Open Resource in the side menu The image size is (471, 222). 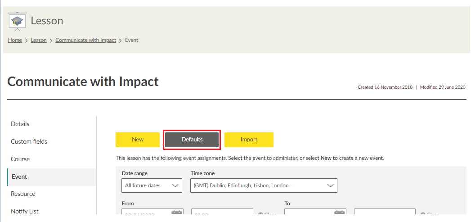pyautogui.click(x=23, y=194)
